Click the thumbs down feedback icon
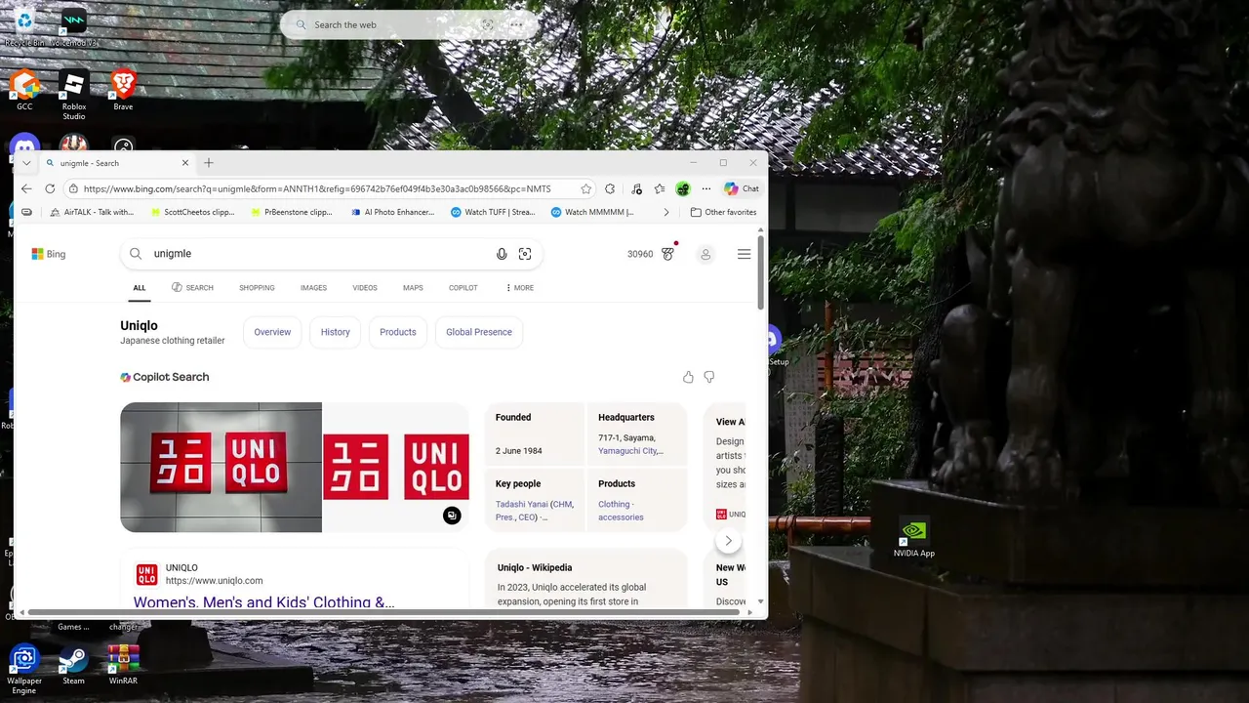1249x703 pixels. (x=709, y=377)
